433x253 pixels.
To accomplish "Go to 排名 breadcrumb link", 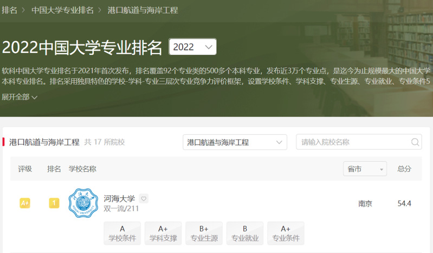I will click(x=10, y=10).
